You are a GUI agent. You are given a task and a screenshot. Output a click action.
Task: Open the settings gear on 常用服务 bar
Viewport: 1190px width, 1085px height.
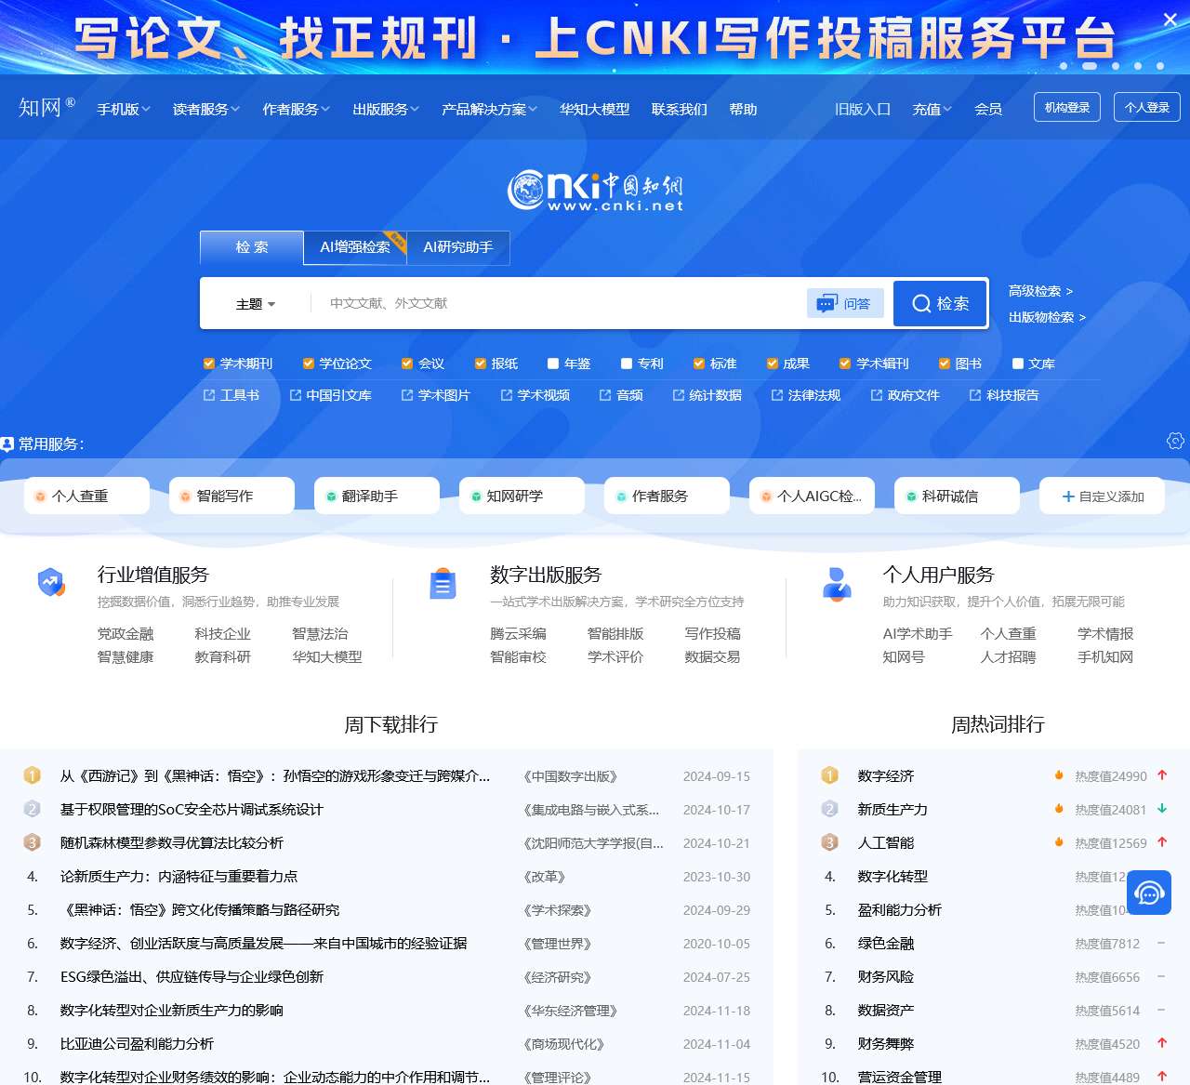click(1175, 442)
